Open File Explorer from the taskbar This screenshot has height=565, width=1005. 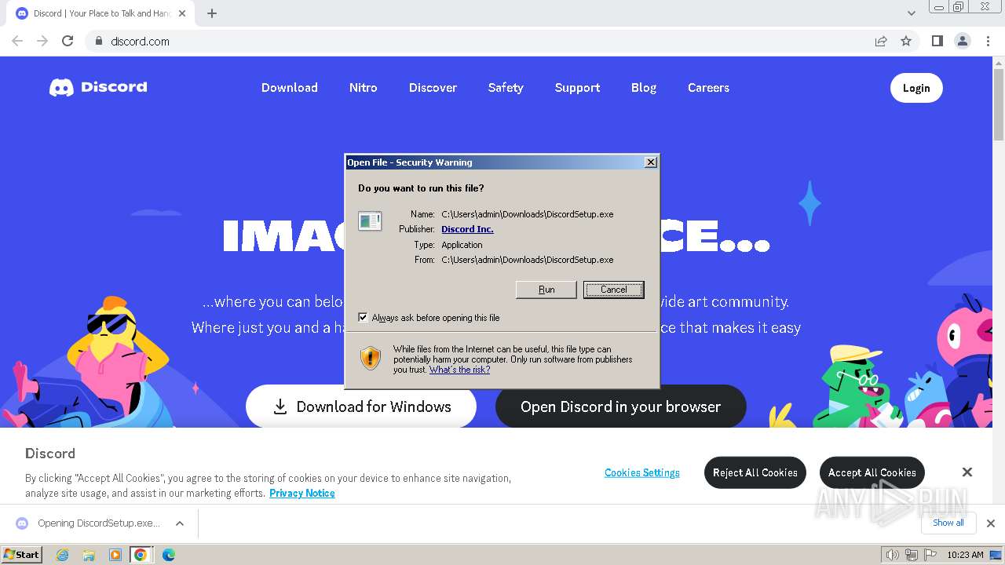point(89,555)
